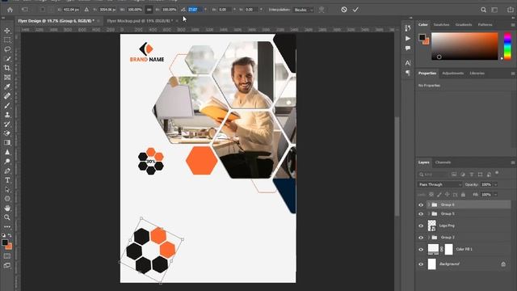Click the Home icon in options bar
Screen dimensions: 517x291
(10, 10)
